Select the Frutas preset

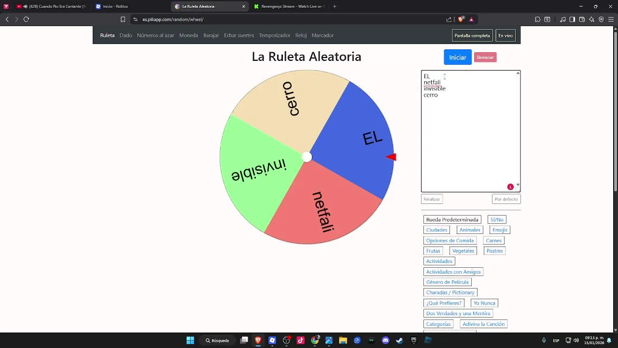point(433,251)
